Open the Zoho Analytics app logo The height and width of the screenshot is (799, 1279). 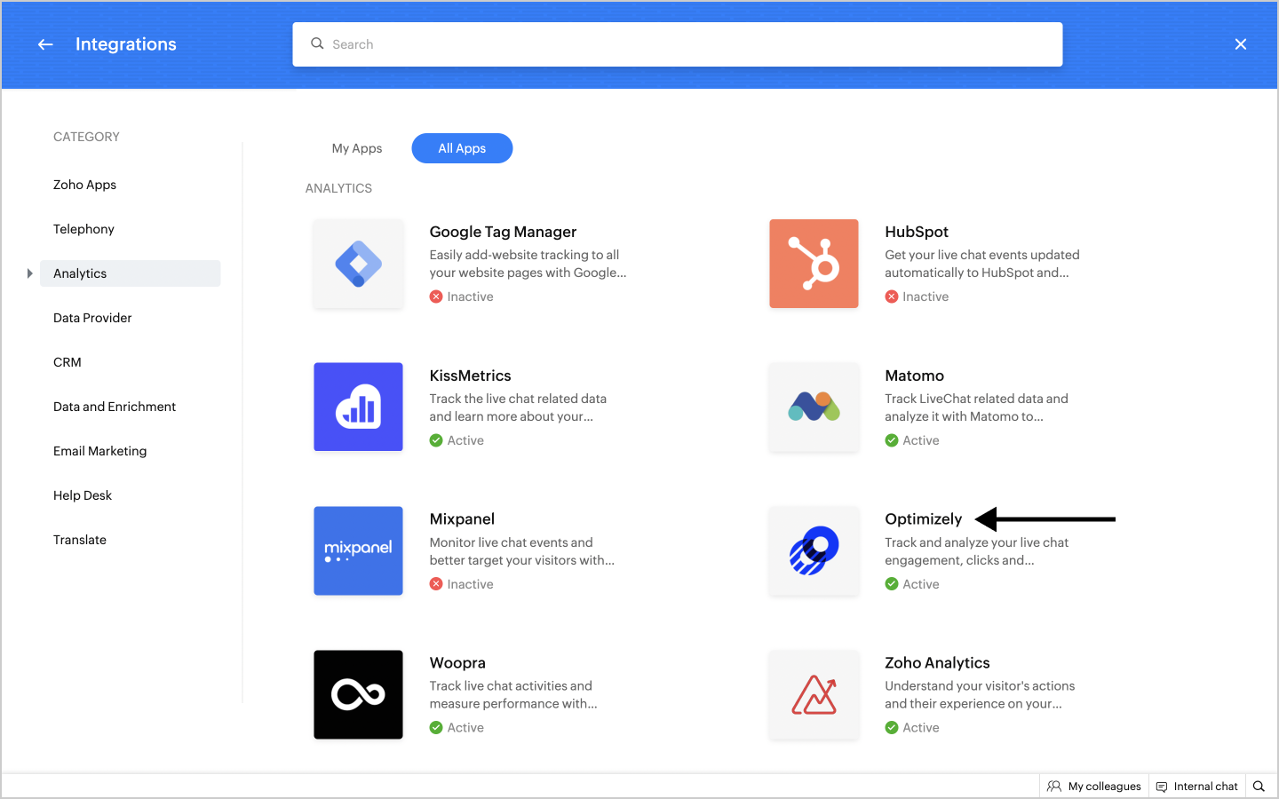point(814,694)
